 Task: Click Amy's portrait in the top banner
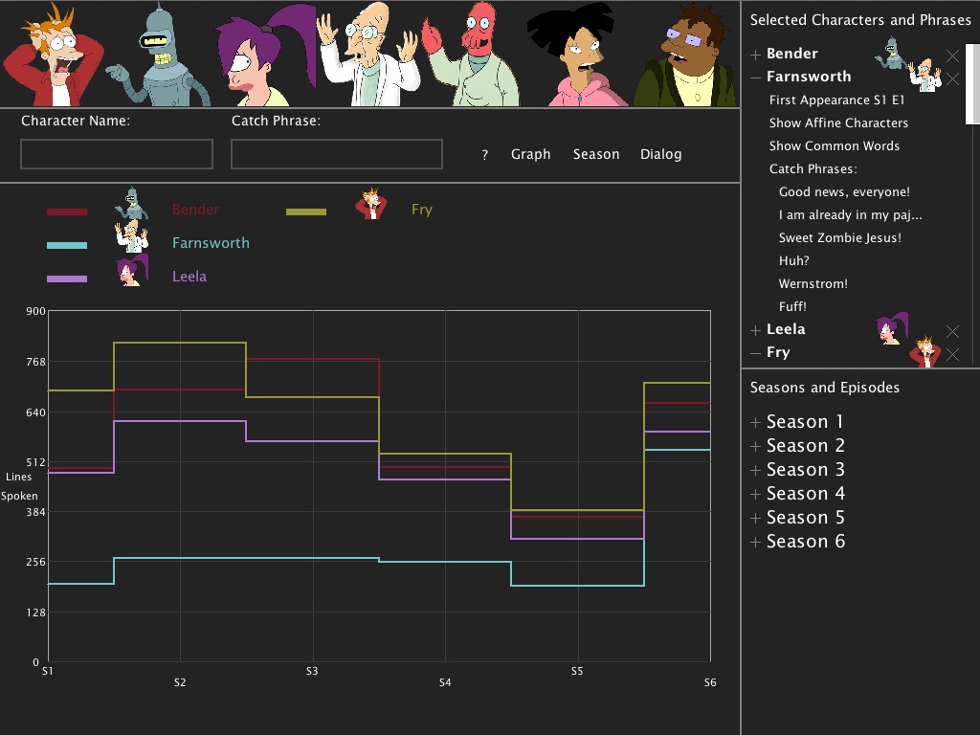click(579, 55)
